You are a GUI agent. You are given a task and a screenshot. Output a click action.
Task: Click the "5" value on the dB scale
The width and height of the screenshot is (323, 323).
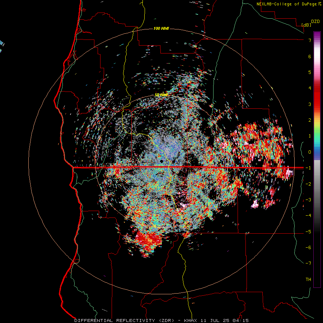click(310, 72)
